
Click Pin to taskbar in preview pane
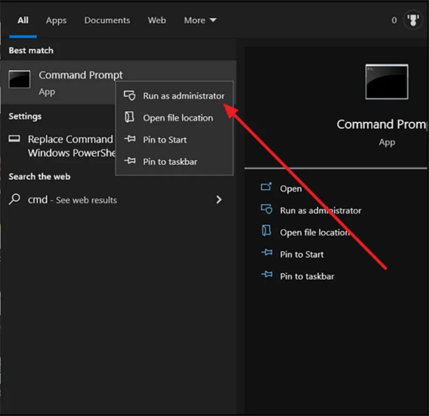[307, 276]
